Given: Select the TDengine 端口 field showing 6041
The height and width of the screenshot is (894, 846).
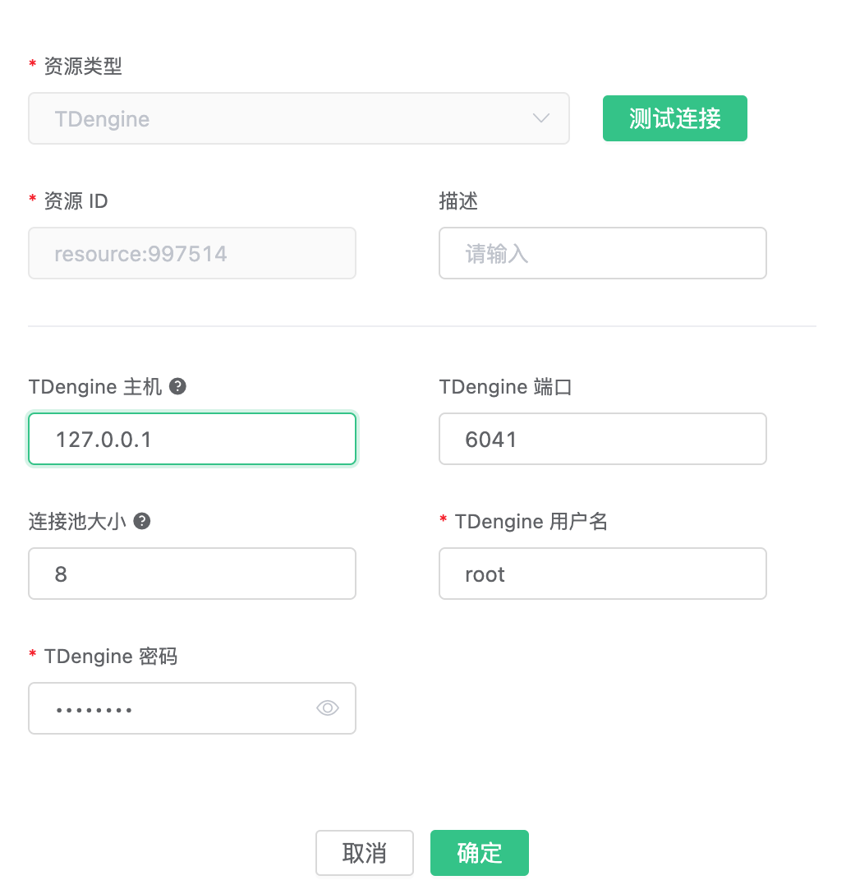Looking at the screenshot, I should coord(602,439).
